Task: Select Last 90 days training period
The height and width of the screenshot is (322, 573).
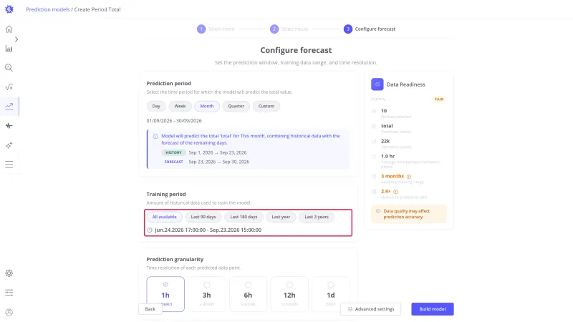Action: coord(203,217)
